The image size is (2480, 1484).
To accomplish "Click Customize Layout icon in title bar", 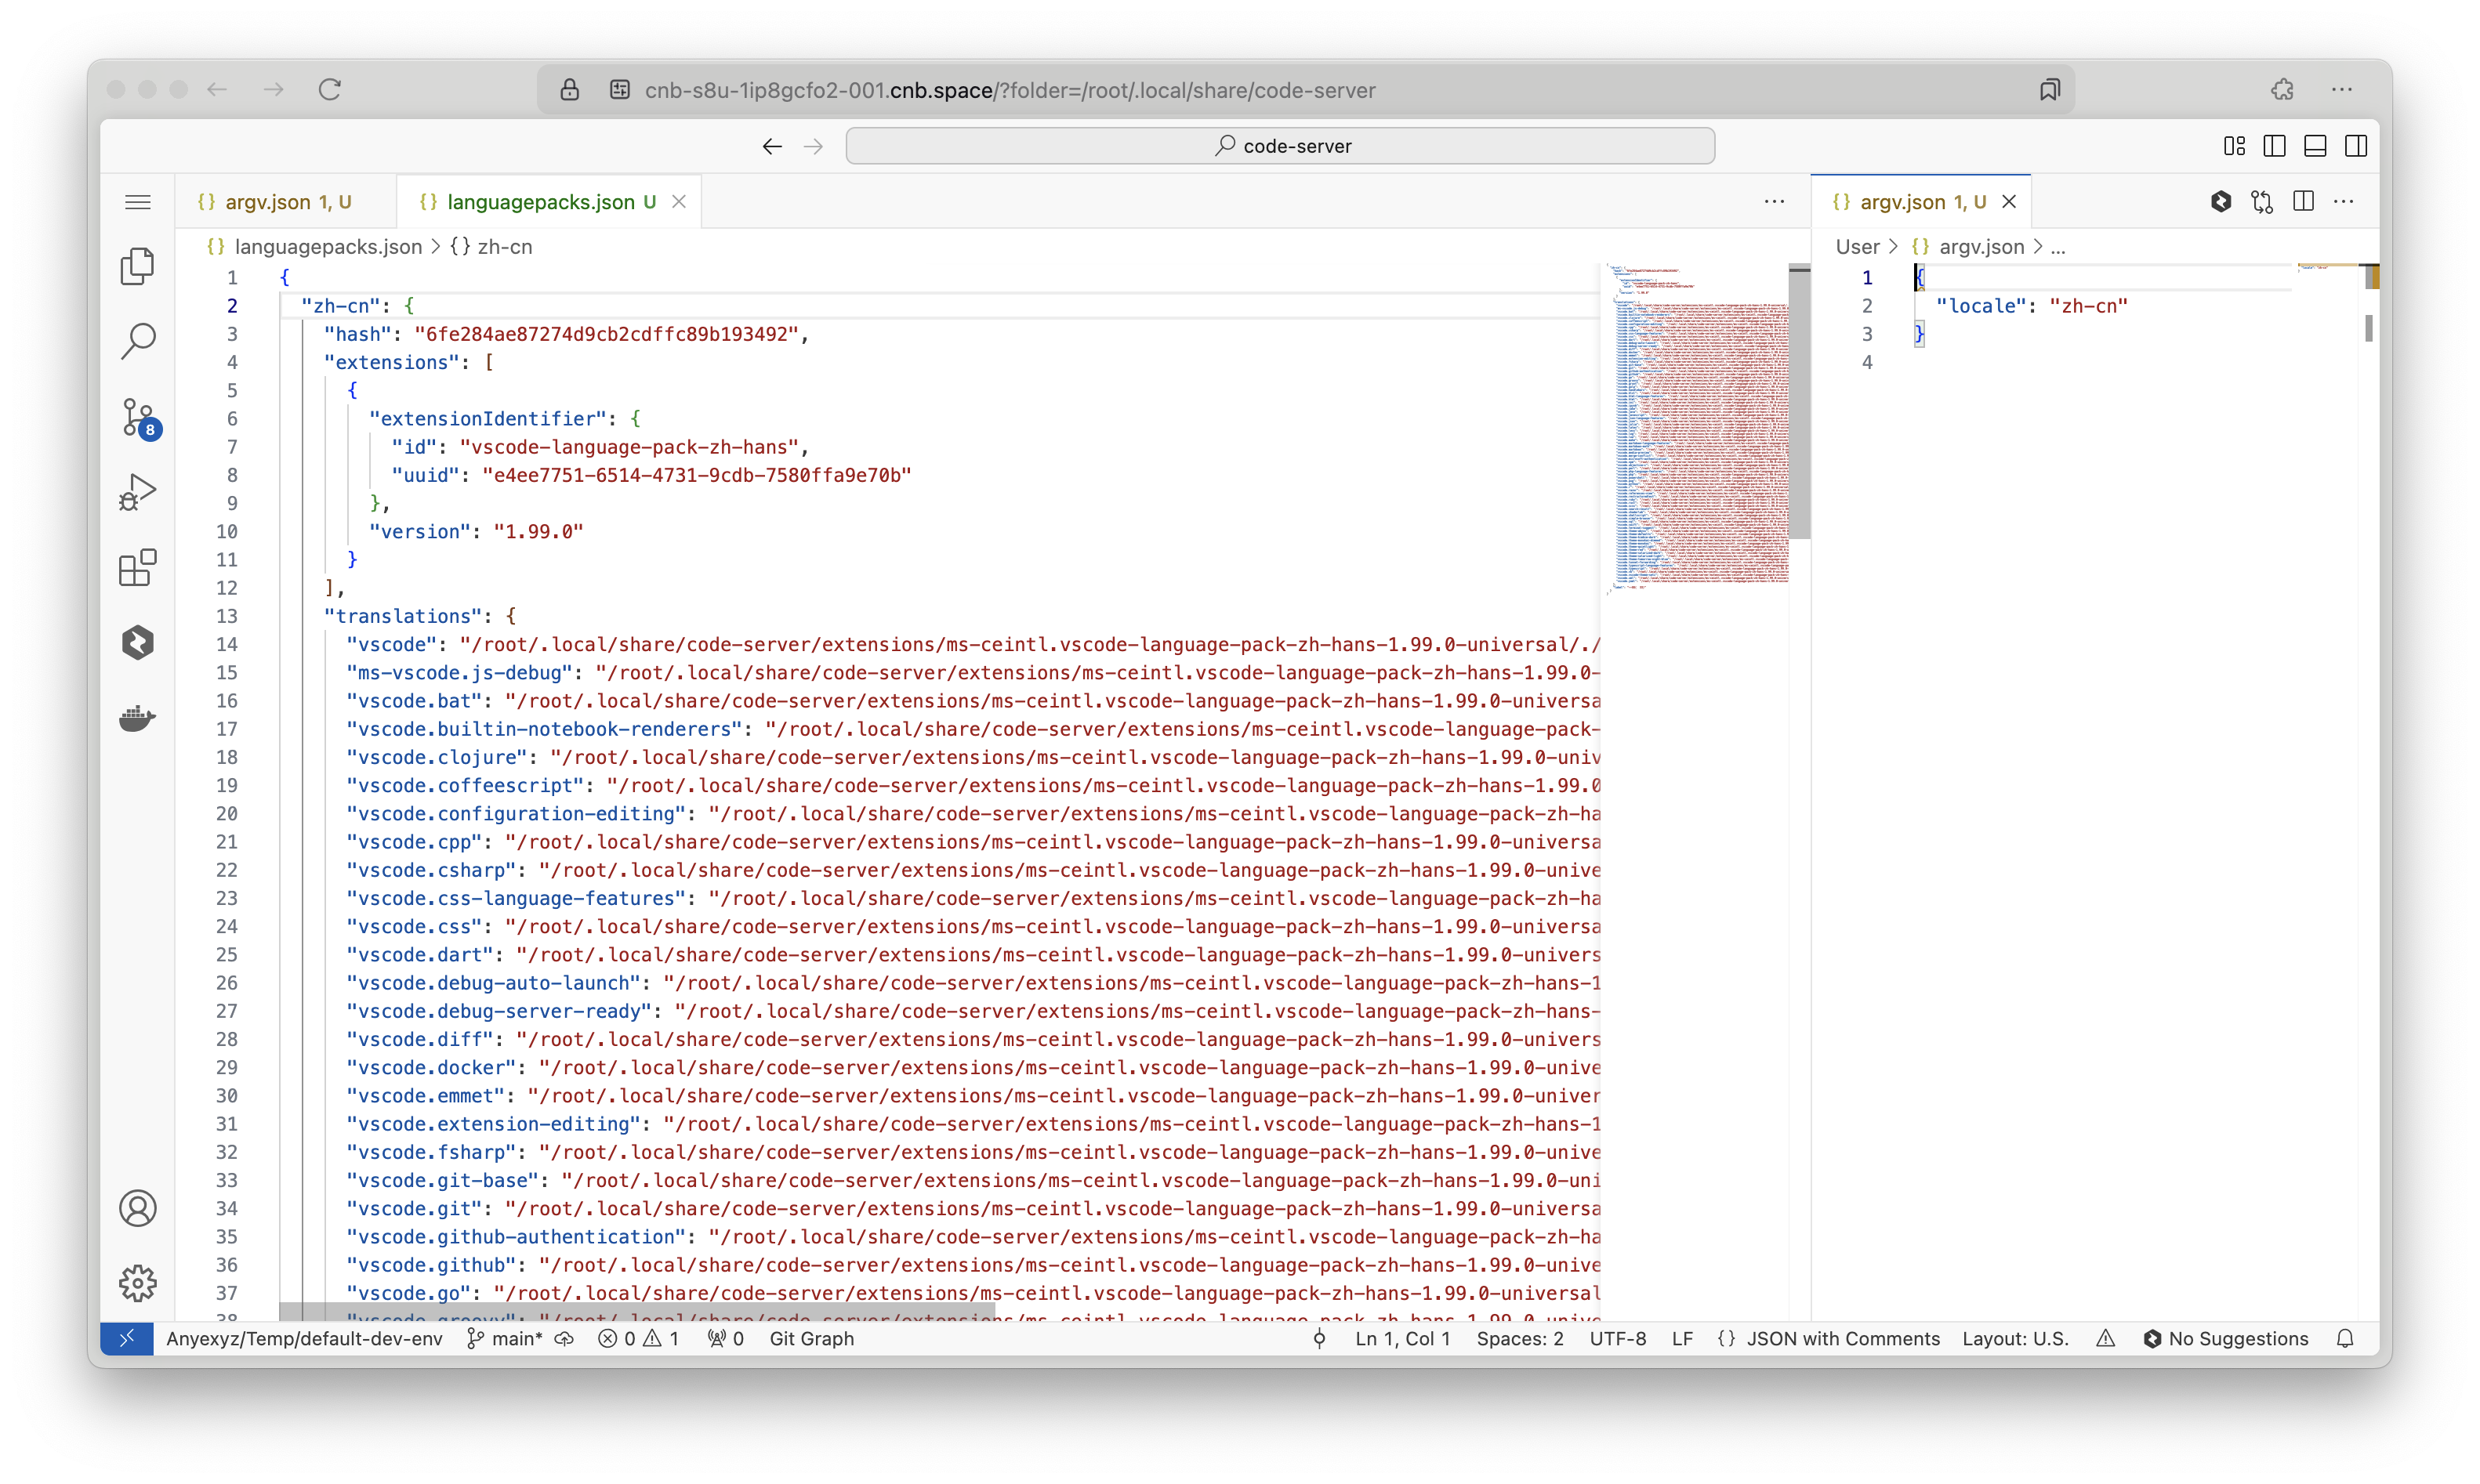I will (x=2234, y=146).
